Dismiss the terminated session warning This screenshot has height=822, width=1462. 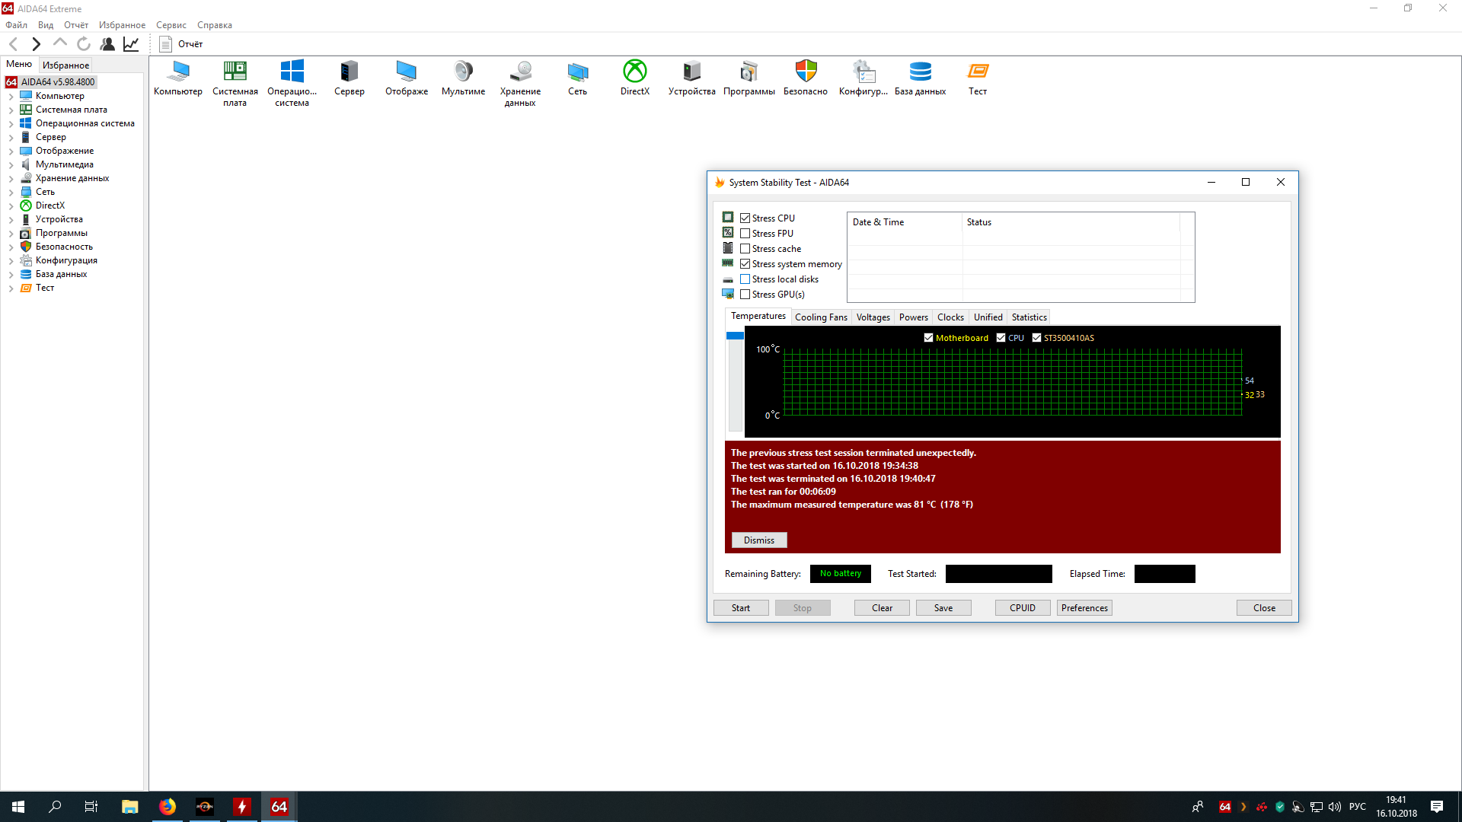[758, 540]
